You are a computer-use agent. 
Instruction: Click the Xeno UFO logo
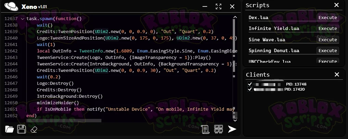click(11, 6)
